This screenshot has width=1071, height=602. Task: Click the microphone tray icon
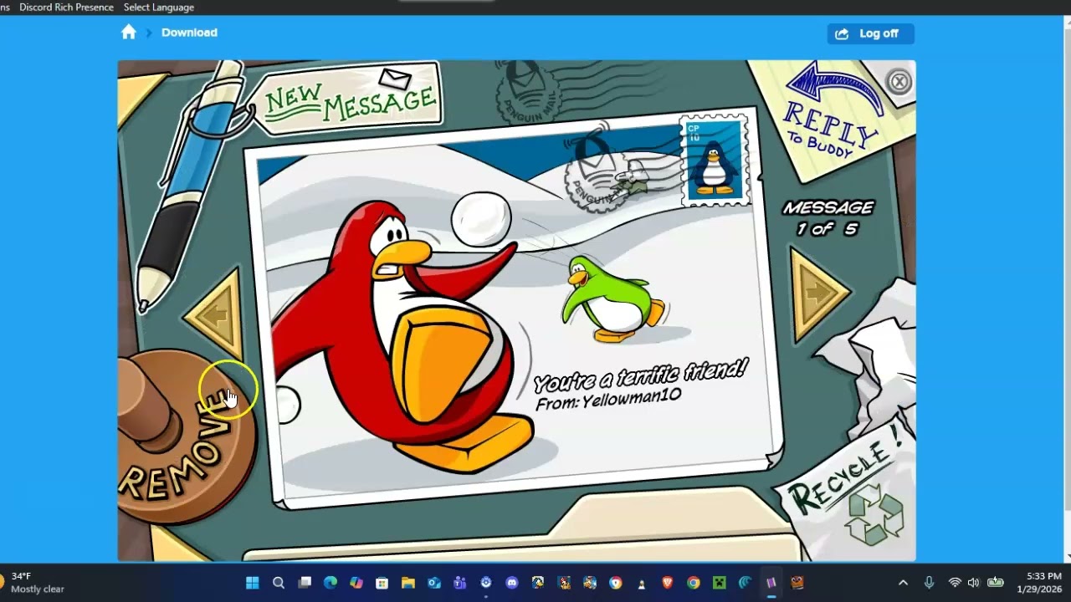929,583
